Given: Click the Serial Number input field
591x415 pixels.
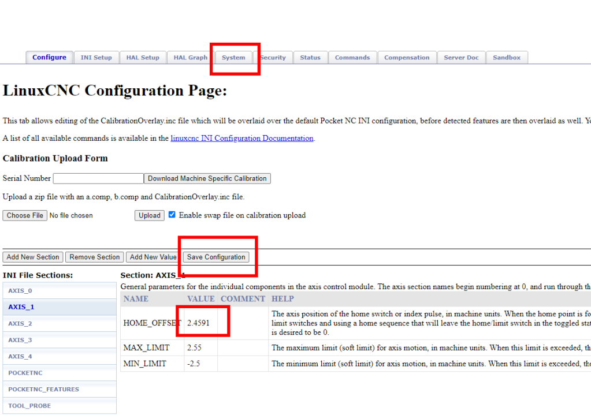Looking at the screenshot, I should [x=98, y=178].
